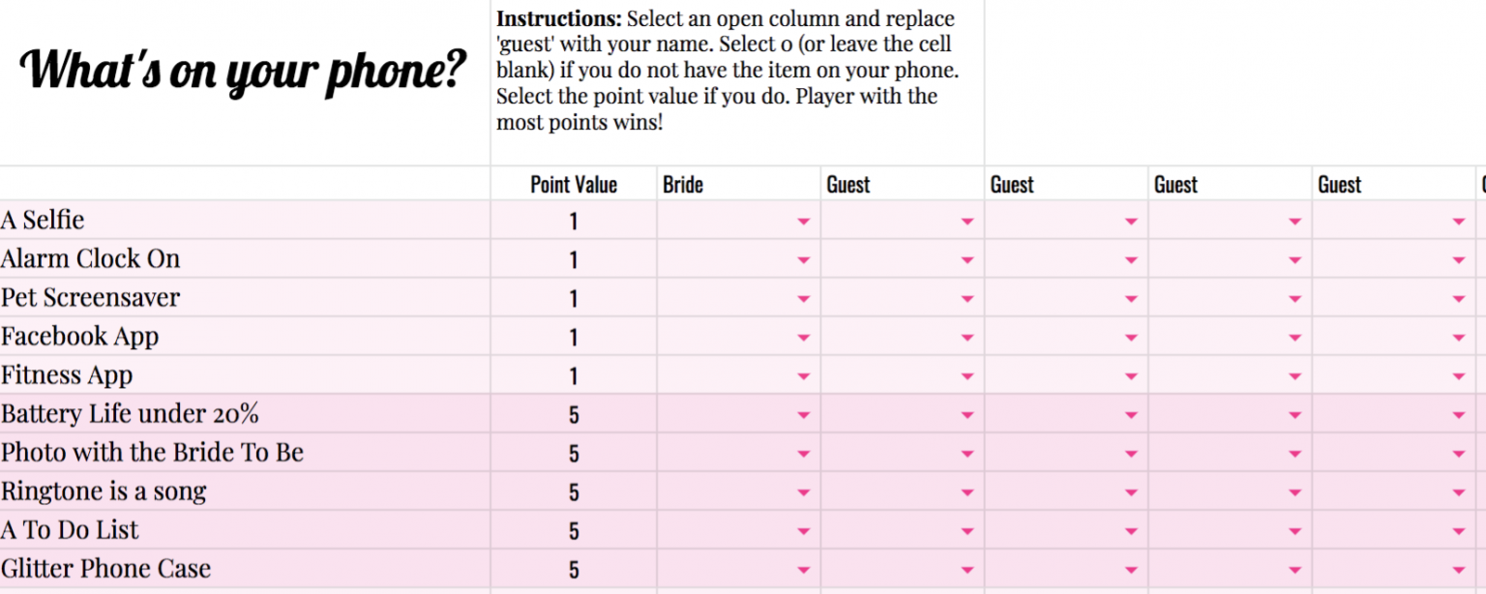Expand the Photo with the Bride To Be dropdown
Viewport: 1486px width, 594px height.
pyautogui.click(x=803, y=452)
